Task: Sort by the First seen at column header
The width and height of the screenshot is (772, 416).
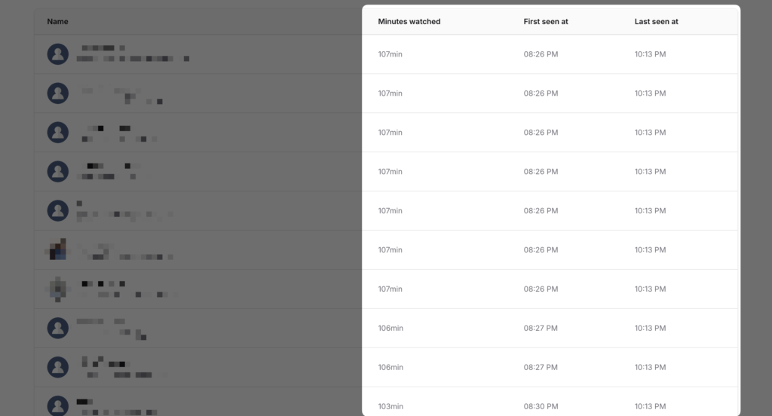Action: [546, 22]
